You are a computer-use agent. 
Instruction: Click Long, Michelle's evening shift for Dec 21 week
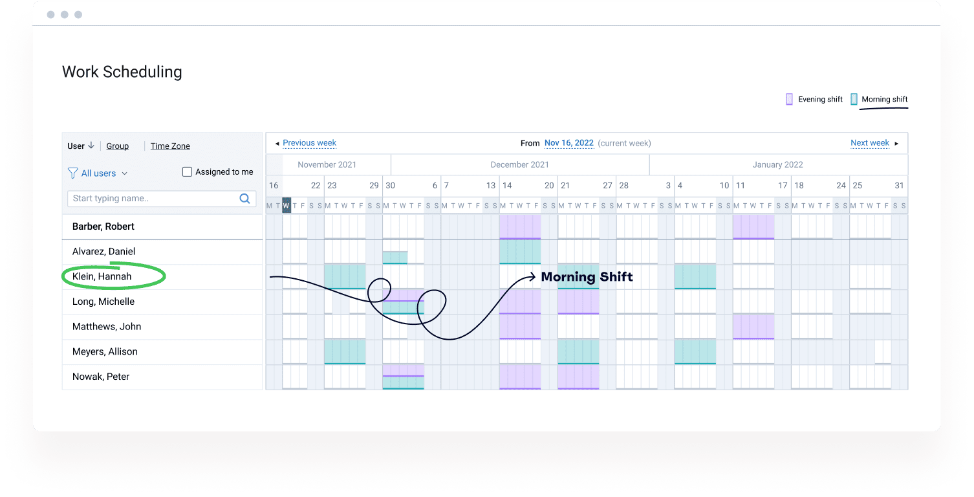[x=578, y=302]
